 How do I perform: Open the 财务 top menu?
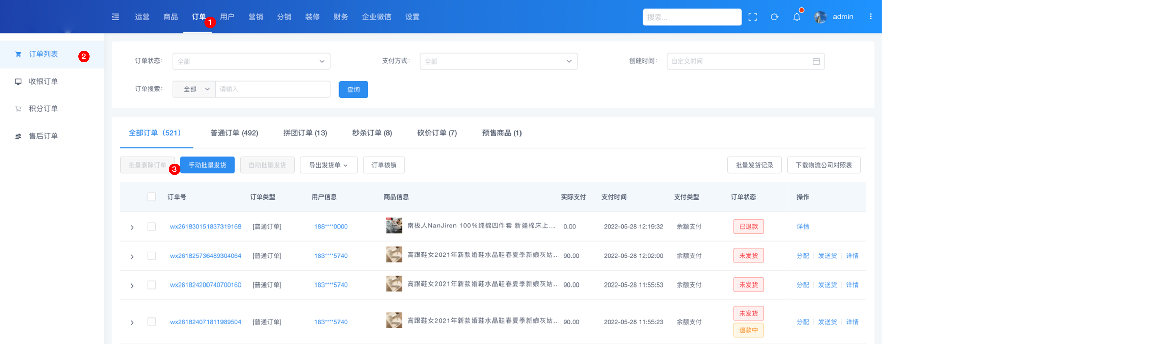340,17
